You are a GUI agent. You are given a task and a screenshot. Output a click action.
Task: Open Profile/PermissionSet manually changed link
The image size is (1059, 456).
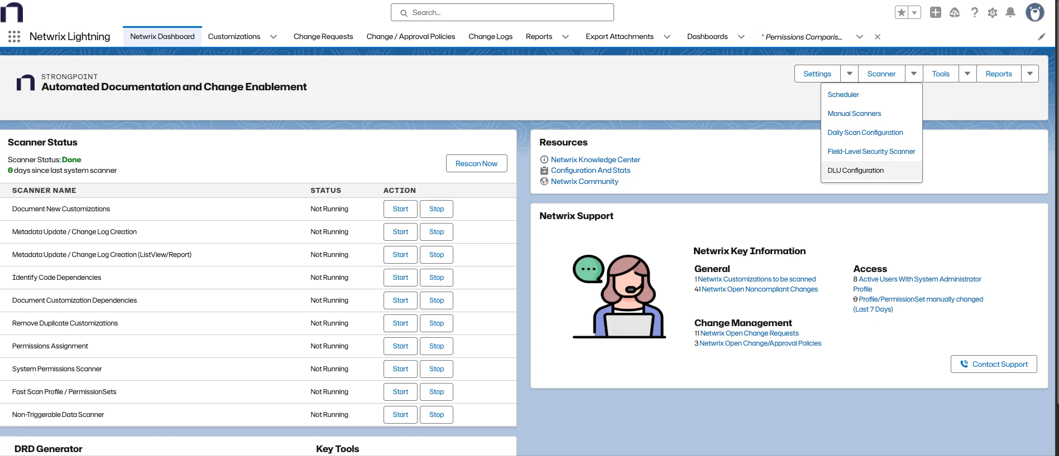[918, 304]
